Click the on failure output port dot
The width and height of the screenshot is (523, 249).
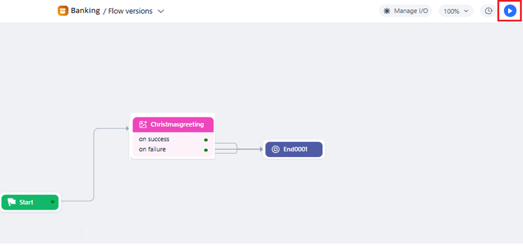pos(206,150)
